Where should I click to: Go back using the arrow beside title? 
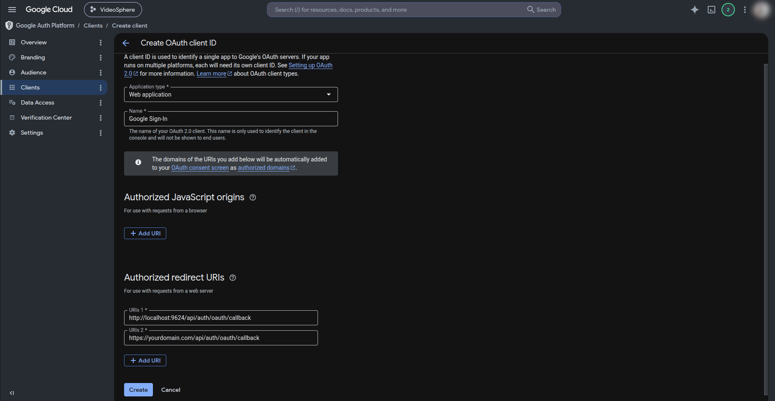126,43
